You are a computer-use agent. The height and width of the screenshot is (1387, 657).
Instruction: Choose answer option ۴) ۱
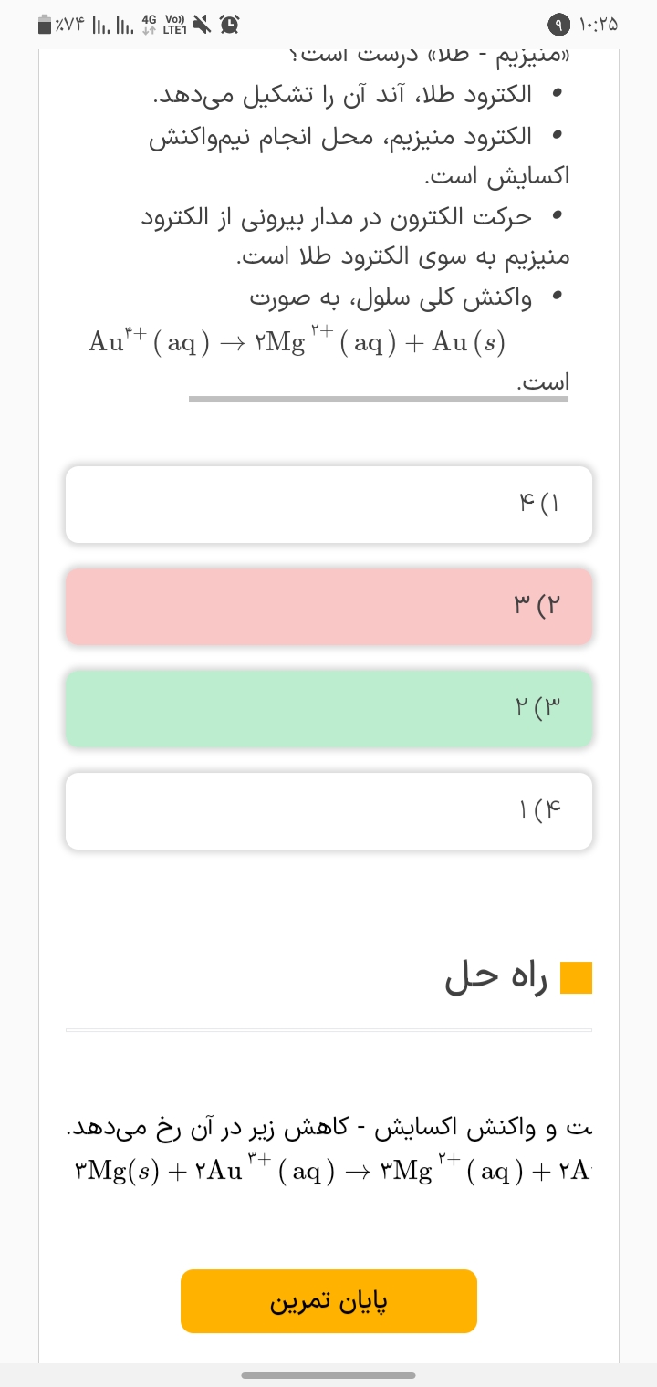click(x=328, y=811)
